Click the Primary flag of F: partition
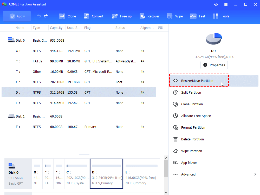 click(90, 127)
